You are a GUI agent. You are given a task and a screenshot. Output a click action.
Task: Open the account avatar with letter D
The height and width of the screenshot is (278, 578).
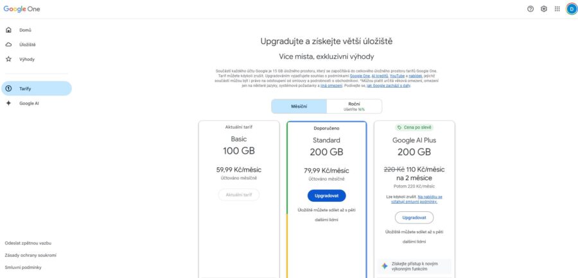[x=572, y=9]
